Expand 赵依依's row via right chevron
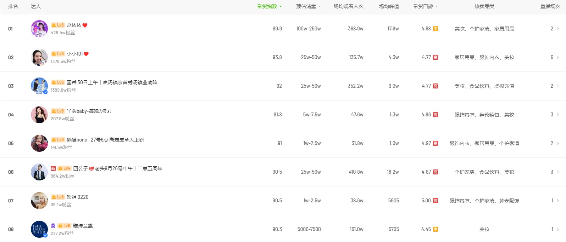This screenshot has height=242, width=566. tap(558, 29)
